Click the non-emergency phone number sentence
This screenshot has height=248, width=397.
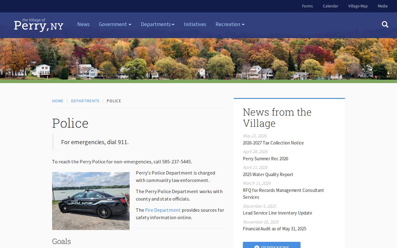[x=122, y=162]
